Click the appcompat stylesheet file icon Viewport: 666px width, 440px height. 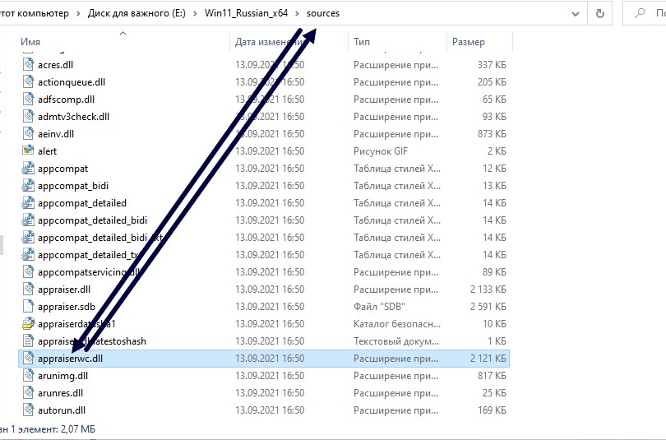[x=29, y=169]
